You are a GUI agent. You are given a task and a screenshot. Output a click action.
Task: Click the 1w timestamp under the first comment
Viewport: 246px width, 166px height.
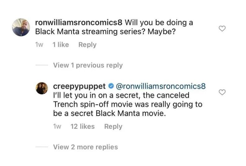40,45
